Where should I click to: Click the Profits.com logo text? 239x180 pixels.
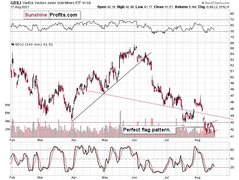click(x=63, y=15)
